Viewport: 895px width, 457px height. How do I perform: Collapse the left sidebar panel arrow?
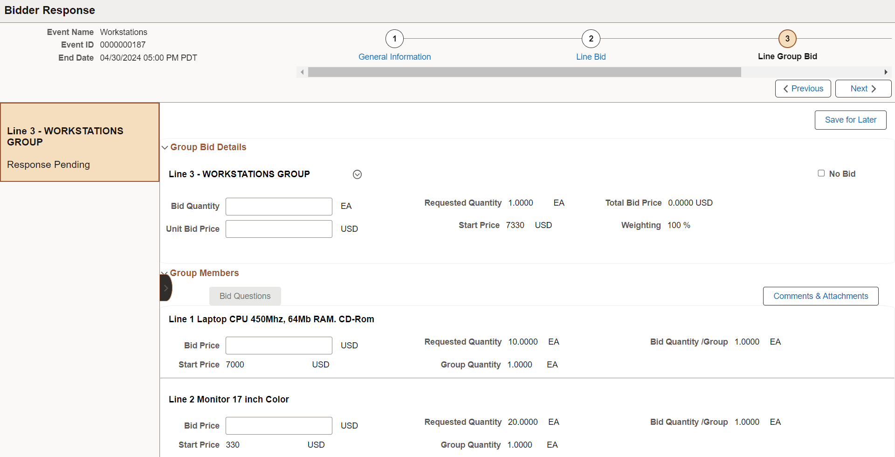pyautogui.click(x=166, y=288)
